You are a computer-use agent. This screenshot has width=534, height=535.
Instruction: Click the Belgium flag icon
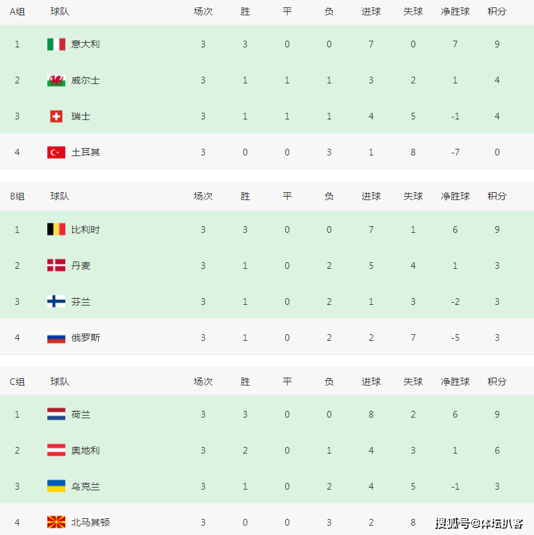tap(56, 229)
